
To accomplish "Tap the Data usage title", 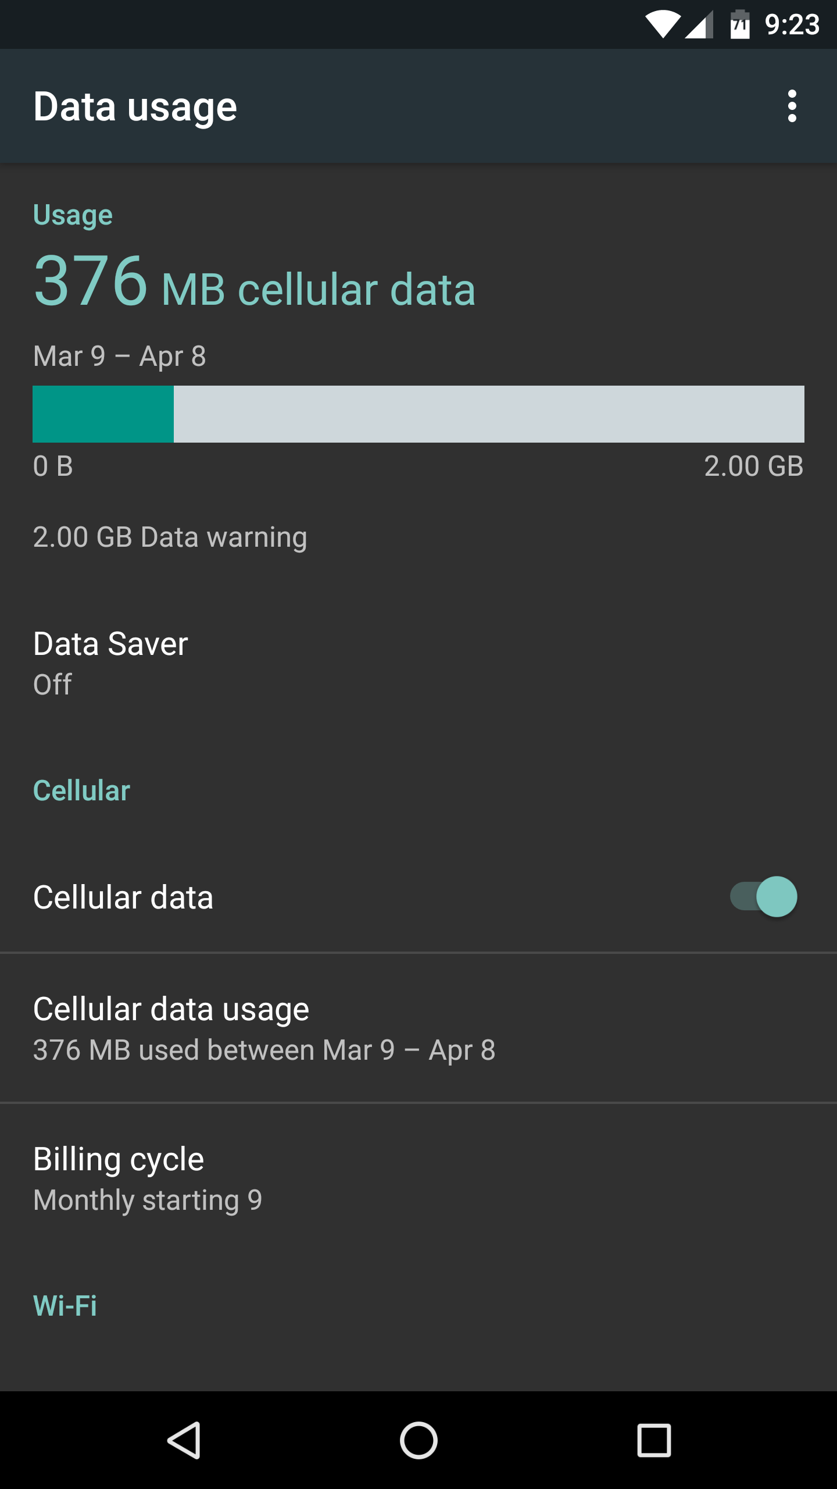I will pos(135,107).
